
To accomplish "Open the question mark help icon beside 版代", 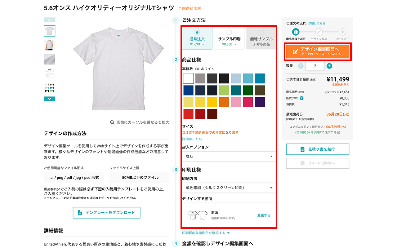I will coord(301,99).
